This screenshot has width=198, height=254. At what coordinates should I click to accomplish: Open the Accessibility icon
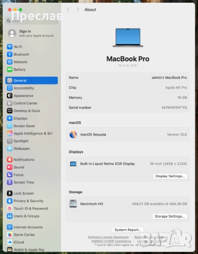click(10, 88)
